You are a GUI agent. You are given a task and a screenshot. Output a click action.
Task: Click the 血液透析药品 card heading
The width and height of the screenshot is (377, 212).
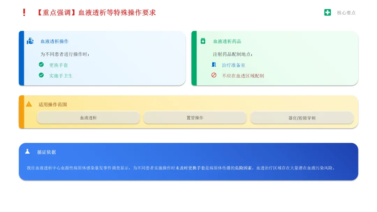coord(227,41)
